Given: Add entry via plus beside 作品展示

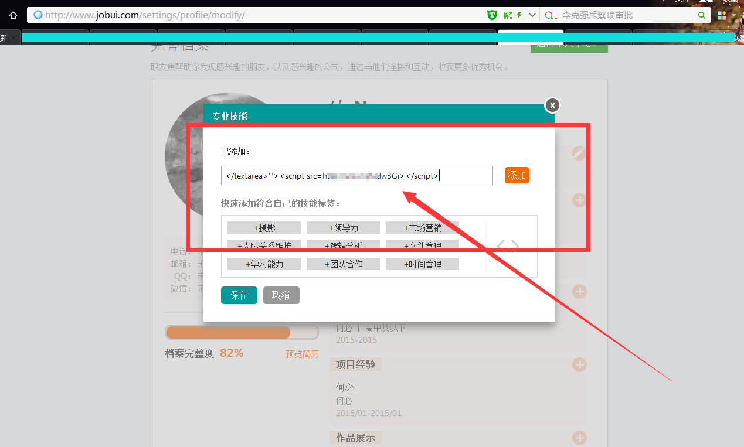Looking at the screenshot, I should tap(579, 438).
